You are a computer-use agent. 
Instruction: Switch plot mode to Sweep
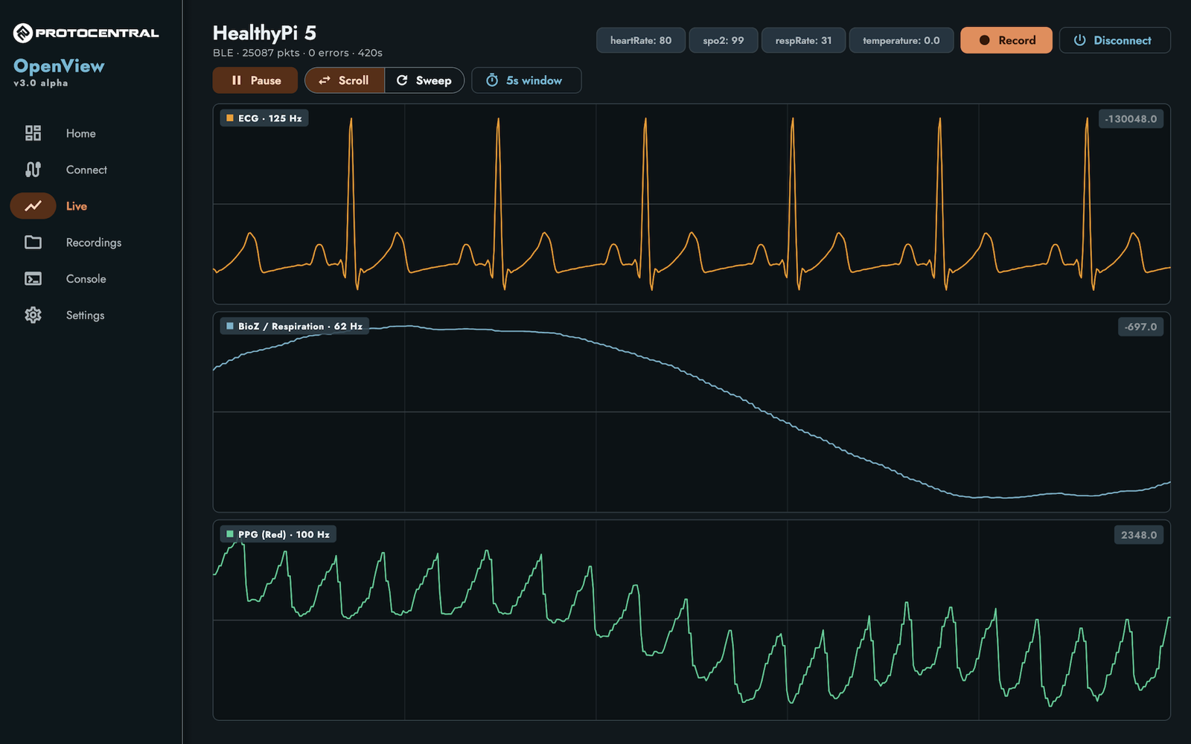click(x=424, y=80)
